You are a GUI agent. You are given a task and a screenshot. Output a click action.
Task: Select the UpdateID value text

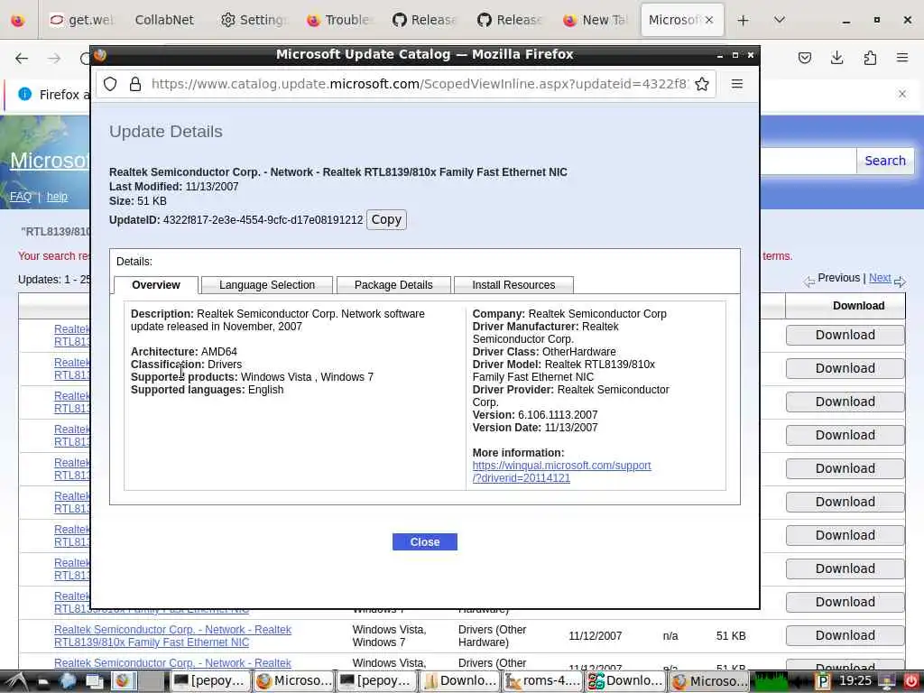263,220
